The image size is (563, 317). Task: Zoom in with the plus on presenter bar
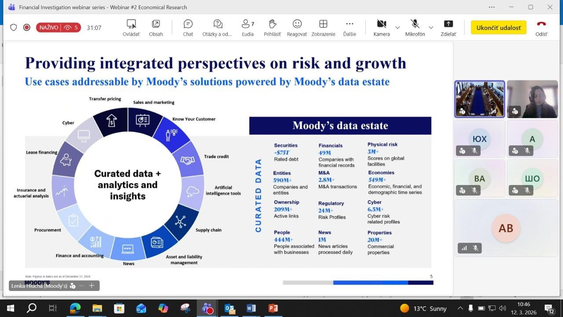91,286
